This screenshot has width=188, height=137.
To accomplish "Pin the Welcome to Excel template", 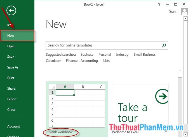I will (x=166, y=132).
